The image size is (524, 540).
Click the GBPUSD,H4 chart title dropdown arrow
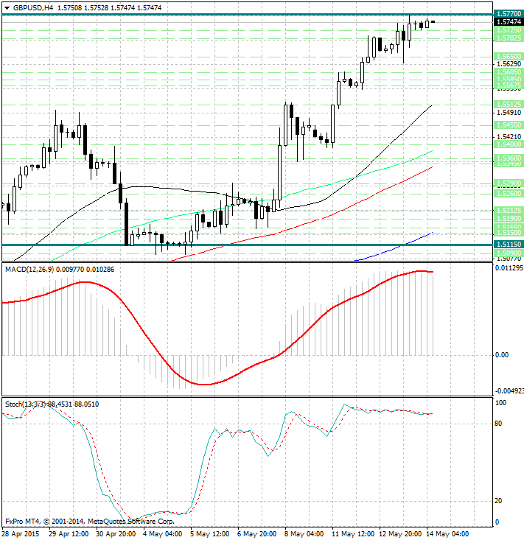[7, 8]
